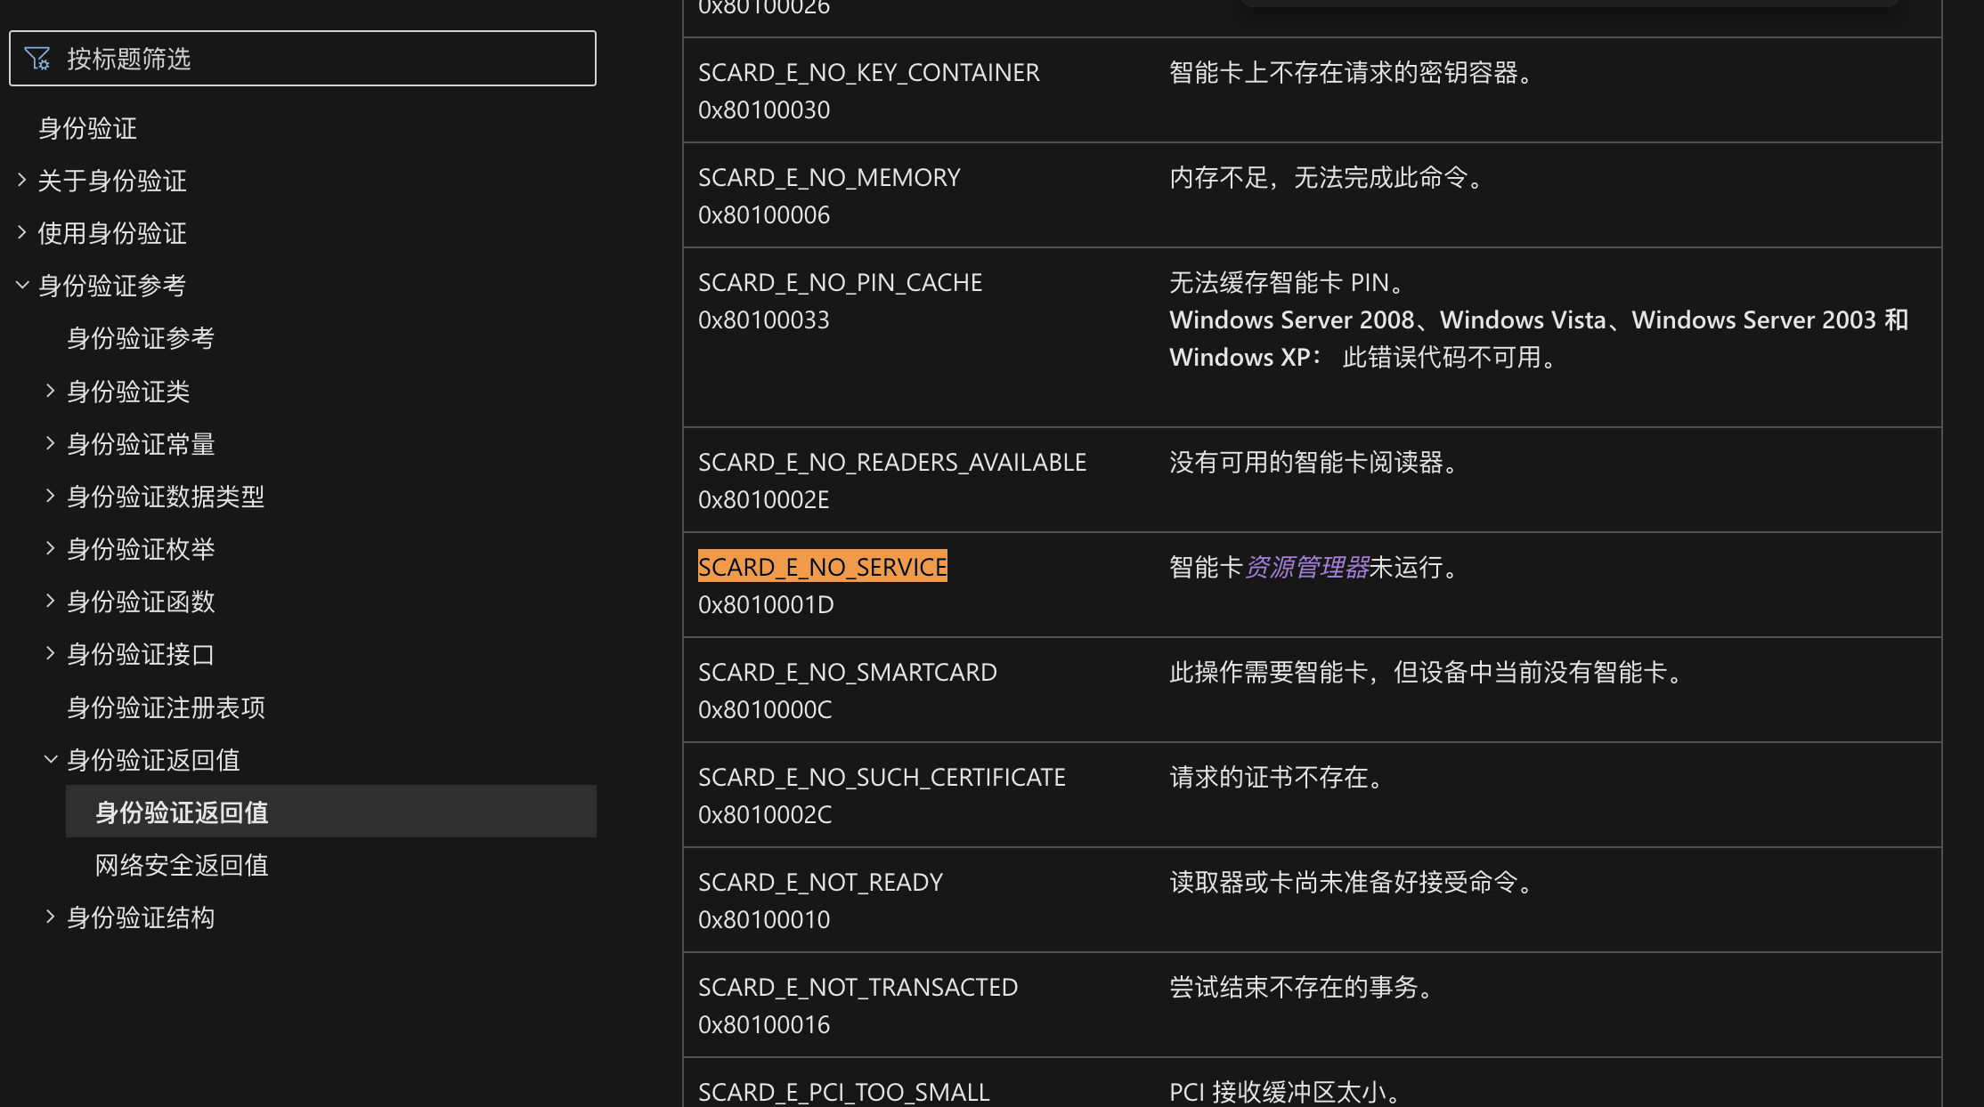Viewport: 1984px width, 1107px height.
Task: Expand the 身份验证类 chevron
Action: pyautogui.click(x=51, y=392)
